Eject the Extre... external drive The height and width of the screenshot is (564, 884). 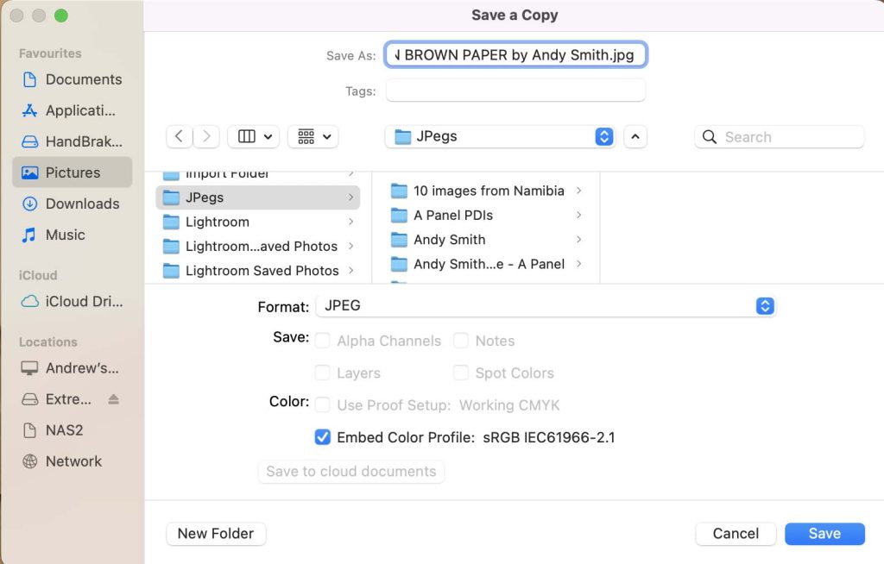point(114,399)
